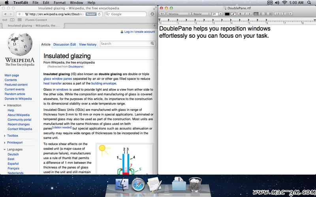The width and height of the screenshot is (316, 197).
Task: Open Spotlight search in menu bar
Action: 309,3
